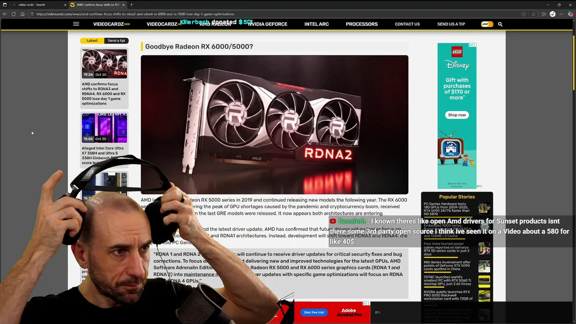Click thumbnail beside 'MSI denies involvement' story

pos(484,266)
